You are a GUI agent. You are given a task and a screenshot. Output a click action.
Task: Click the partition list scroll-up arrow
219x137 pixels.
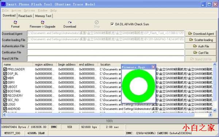(x=215, y=64)
